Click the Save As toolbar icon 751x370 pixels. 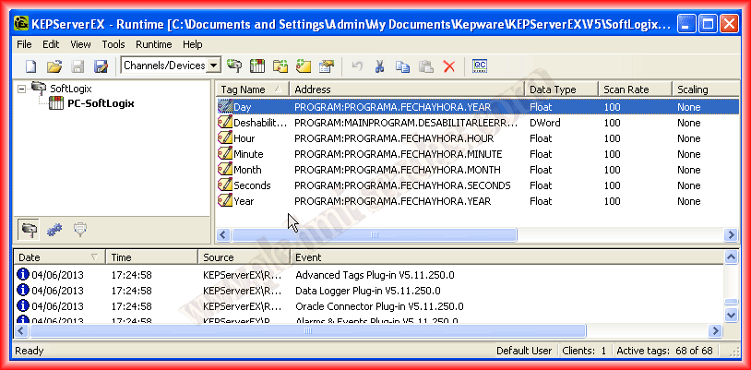[101, 66]
